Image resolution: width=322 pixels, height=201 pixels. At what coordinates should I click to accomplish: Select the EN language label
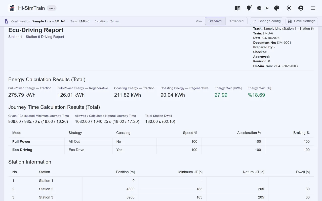point(266,8)
